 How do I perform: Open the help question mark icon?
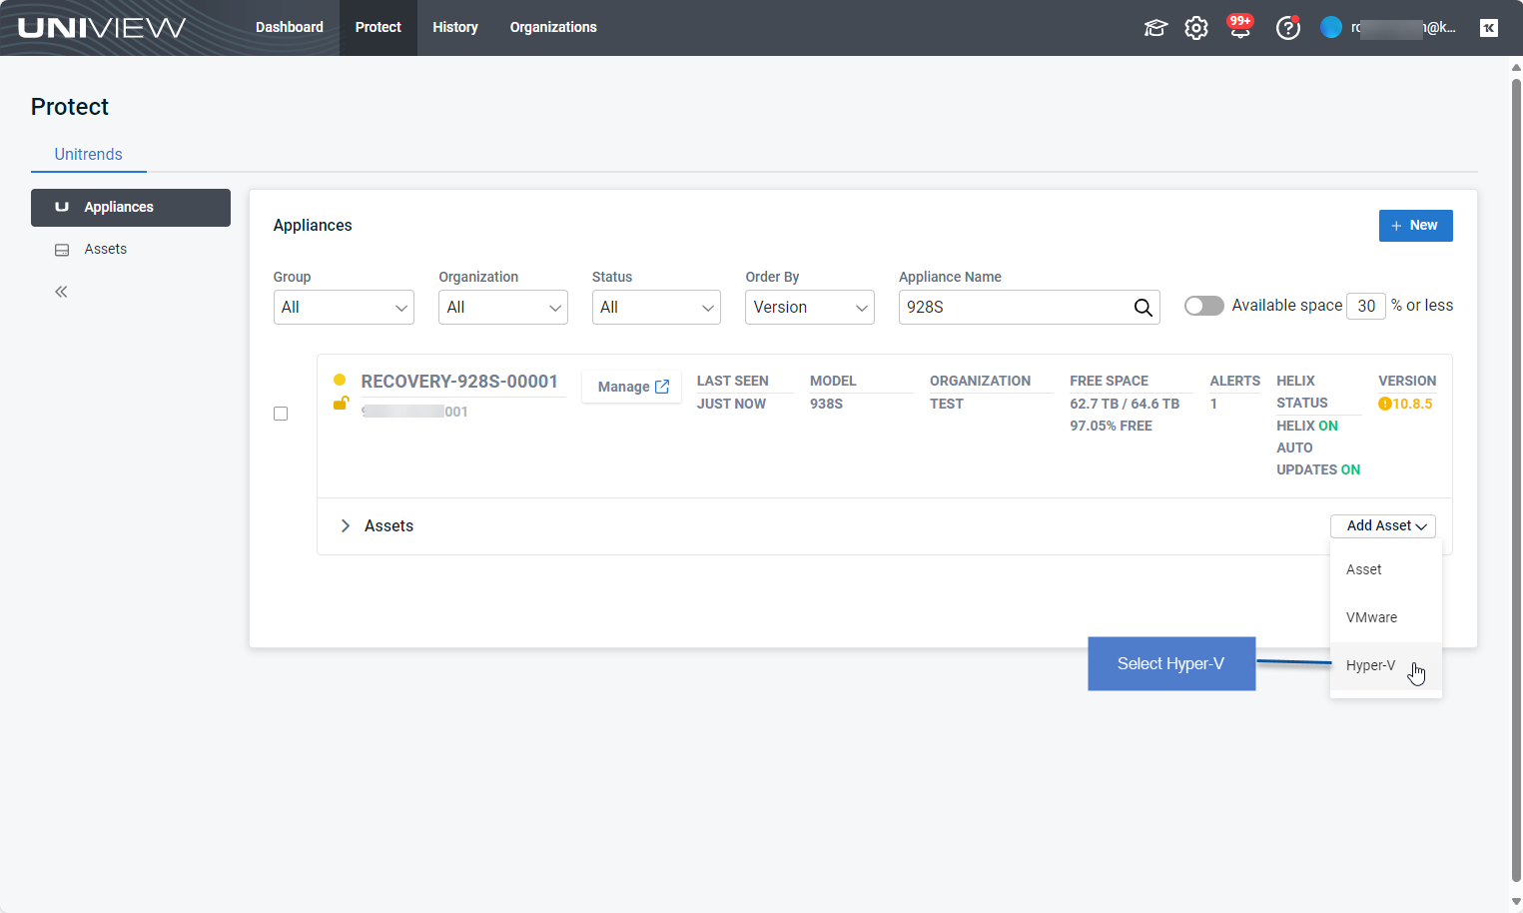pyautogui.click(x=1288, y=28)
